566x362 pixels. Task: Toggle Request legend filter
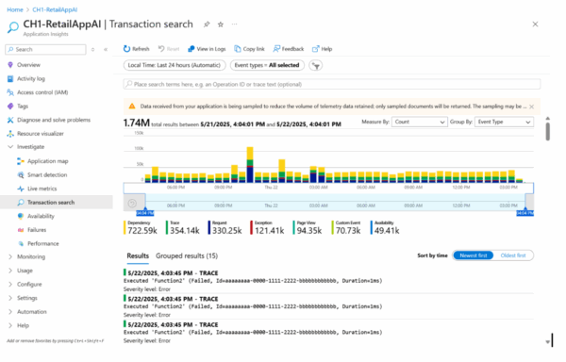point(225,228)
